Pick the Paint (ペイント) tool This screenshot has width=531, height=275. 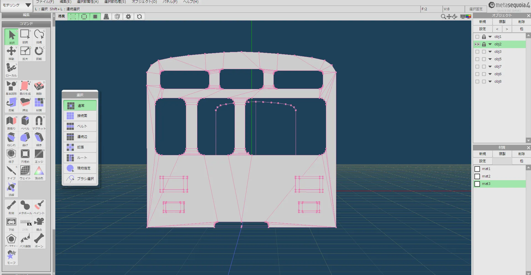tap(39, 207)
